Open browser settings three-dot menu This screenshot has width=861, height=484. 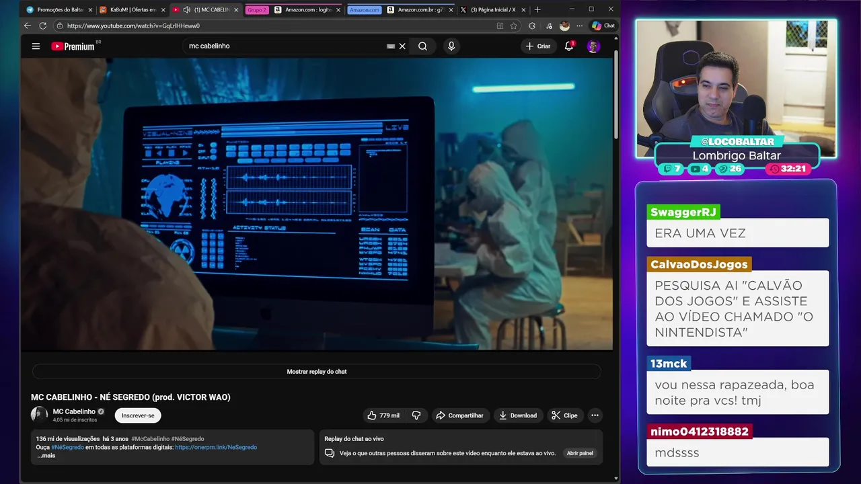pyautogui.click(x=580, y=26)
